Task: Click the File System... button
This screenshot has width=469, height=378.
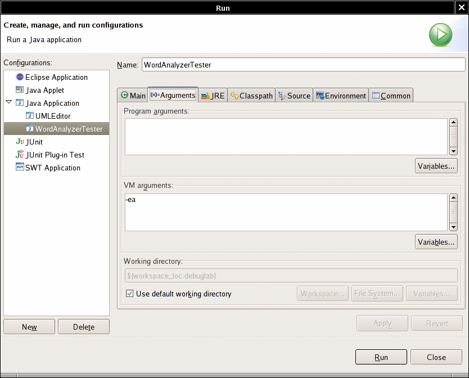Action: click(377, 293)
